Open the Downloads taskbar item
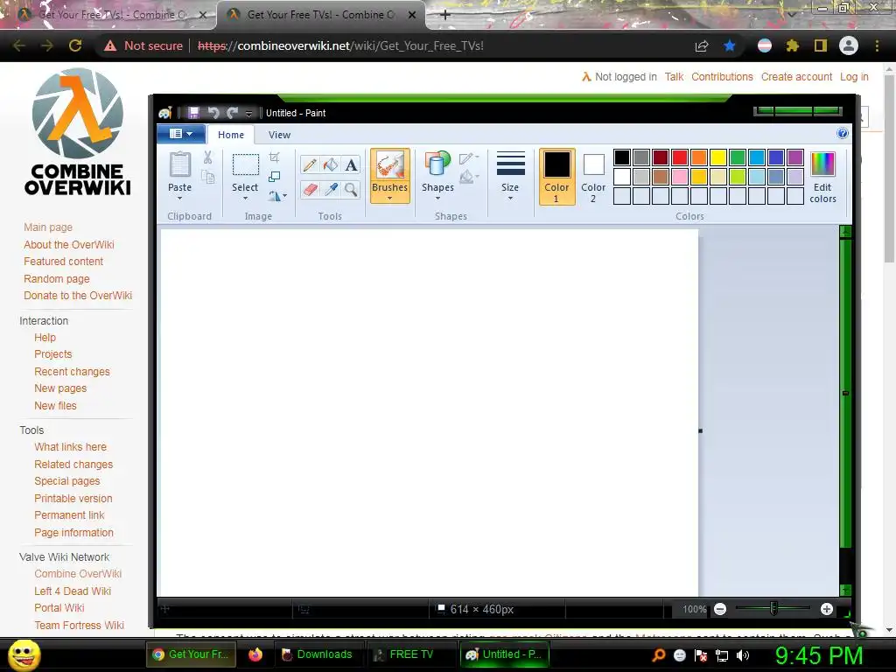This screenshot has height=672, width=896. [318, 654]
